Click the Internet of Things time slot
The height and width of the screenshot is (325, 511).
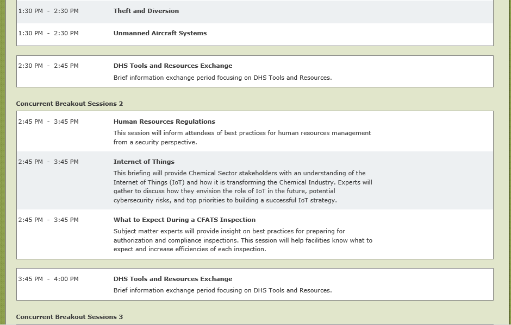[x=48, y=162]
